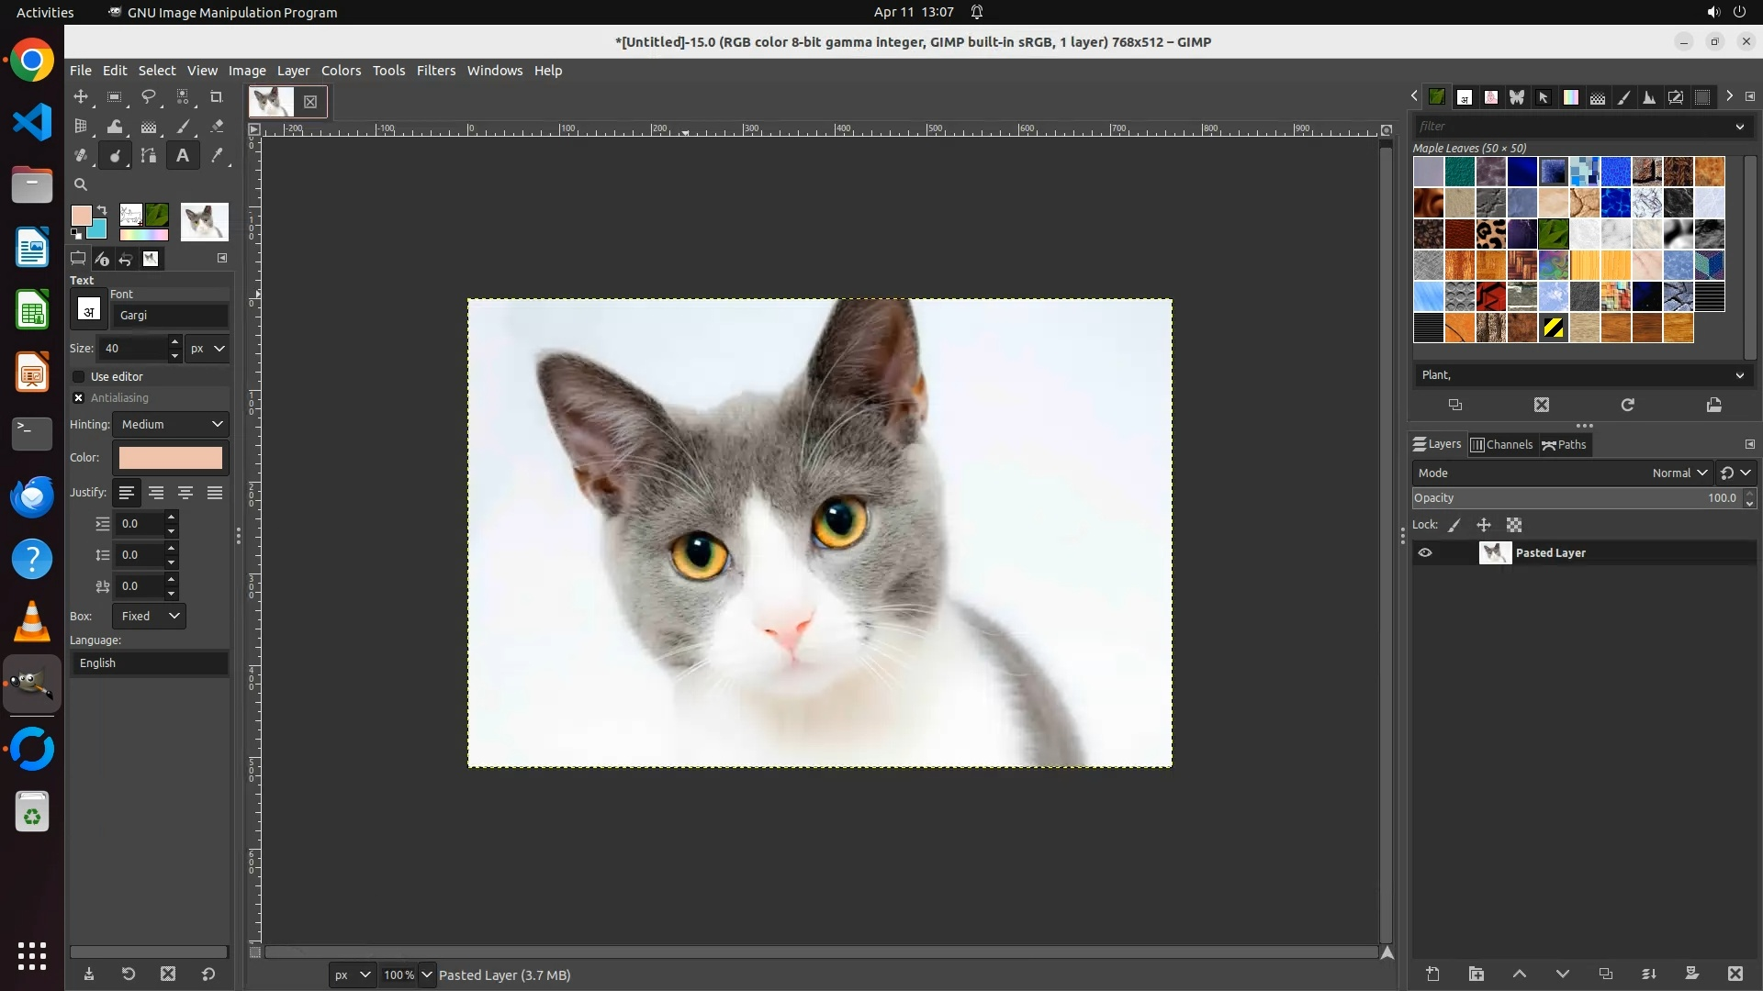Select center justify button
This screenshot has height=991, width=1763.
click(185, 493)
